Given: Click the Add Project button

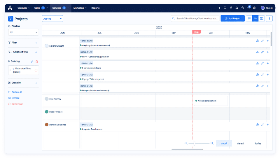Looking at the screenshot, I should pos(232,18).
